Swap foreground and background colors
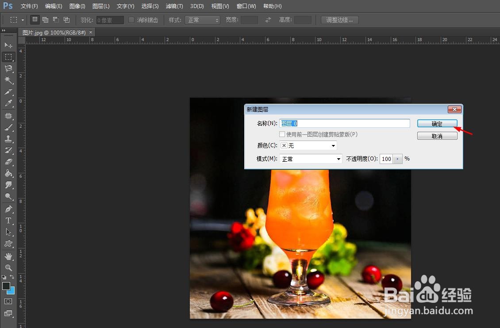The width and height of the screenshot is (500, 328). (x=12, y=277)
